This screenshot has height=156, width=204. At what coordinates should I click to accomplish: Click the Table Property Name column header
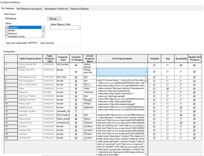(x=30, y=58)
